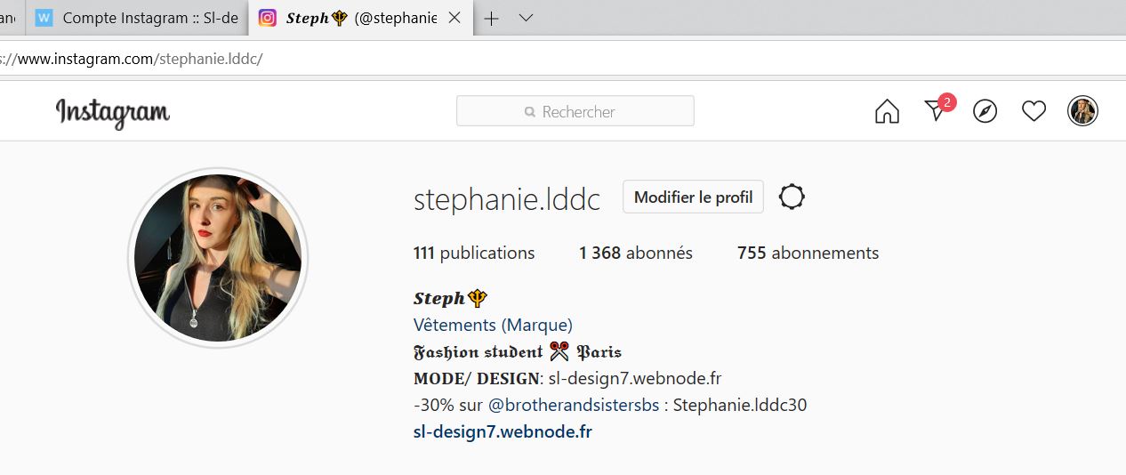
Task: Switch to Compte Instagram Sl-de tab
Action: (137, 18)
